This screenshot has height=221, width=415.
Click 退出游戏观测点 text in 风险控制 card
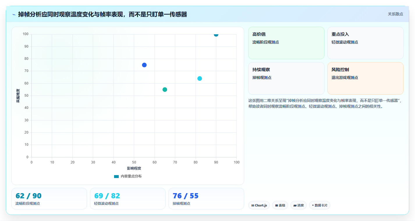click(x=345, y=78)
